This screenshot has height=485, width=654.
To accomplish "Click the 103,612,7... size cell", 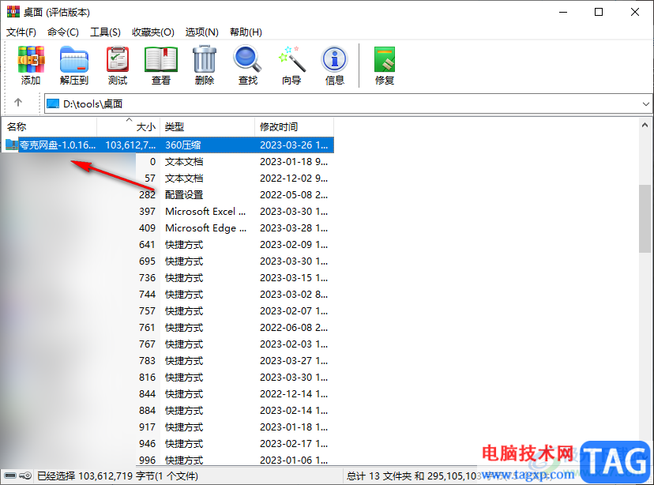I will click(x=130, y=145).
